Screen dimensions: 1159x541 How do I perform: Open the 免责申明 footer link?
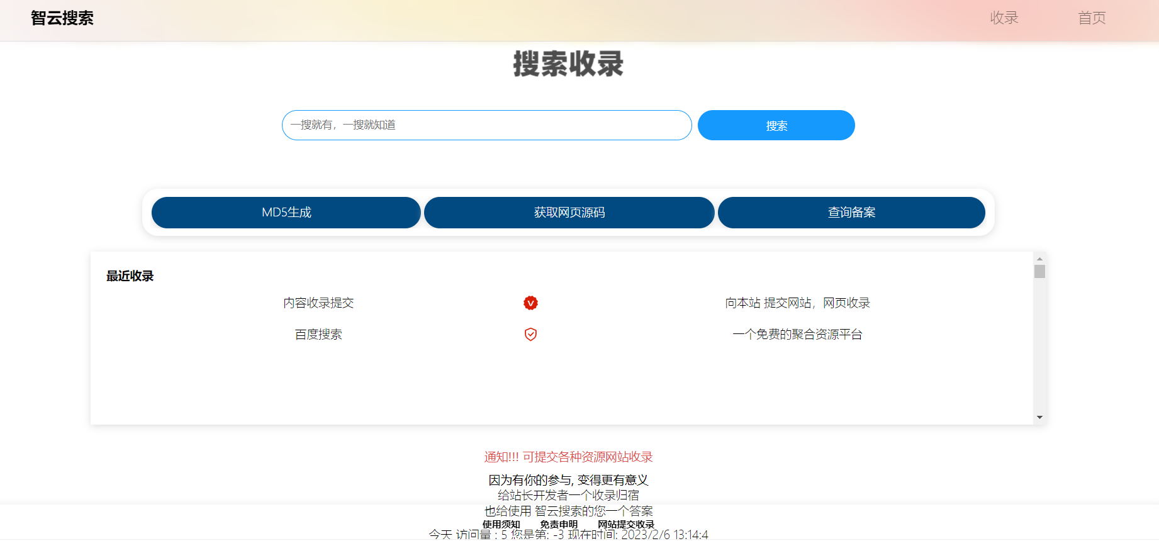(x=559, y=524)
